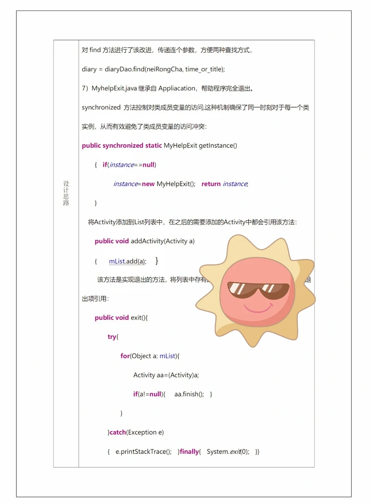The height and width of the screenshot is (504, 371).
Task: Click the smiling sun sticker image
Action: (x=256, y=290)
